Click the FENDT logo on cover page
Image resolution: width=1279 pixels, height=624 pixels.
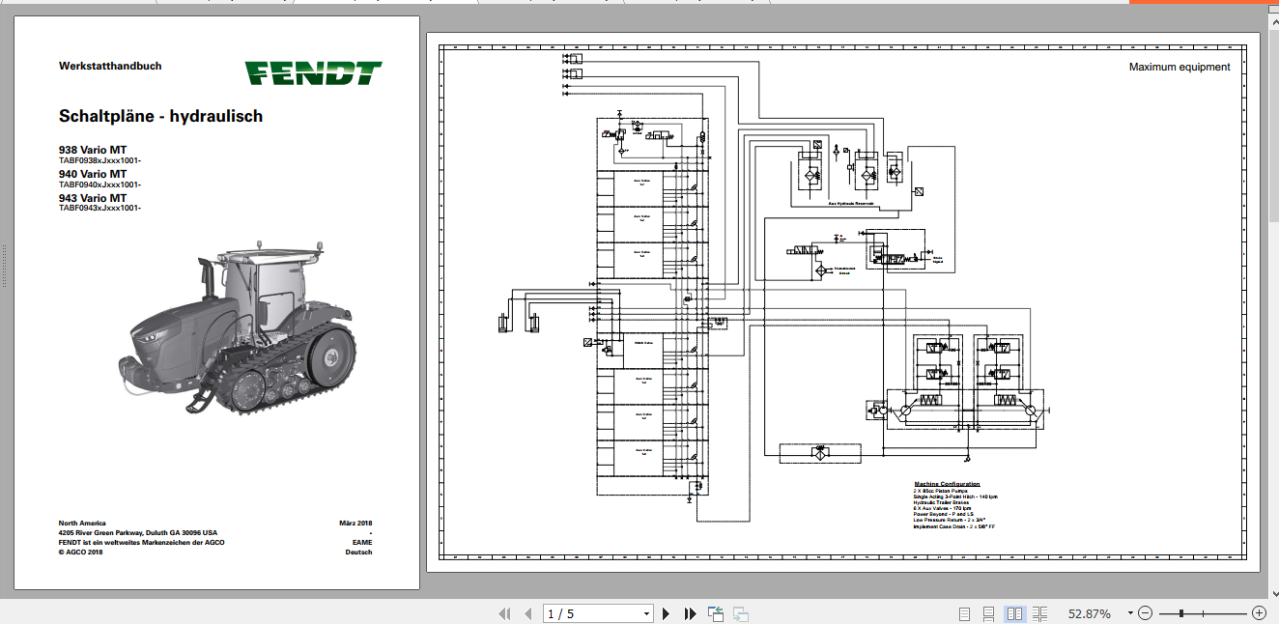pos(313,73)
